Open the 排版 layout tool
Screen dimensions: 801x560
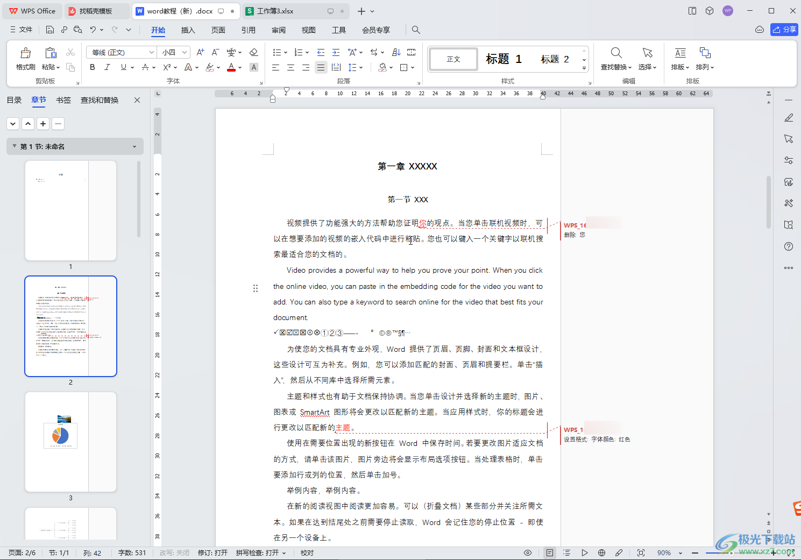[x=680, y=59]
